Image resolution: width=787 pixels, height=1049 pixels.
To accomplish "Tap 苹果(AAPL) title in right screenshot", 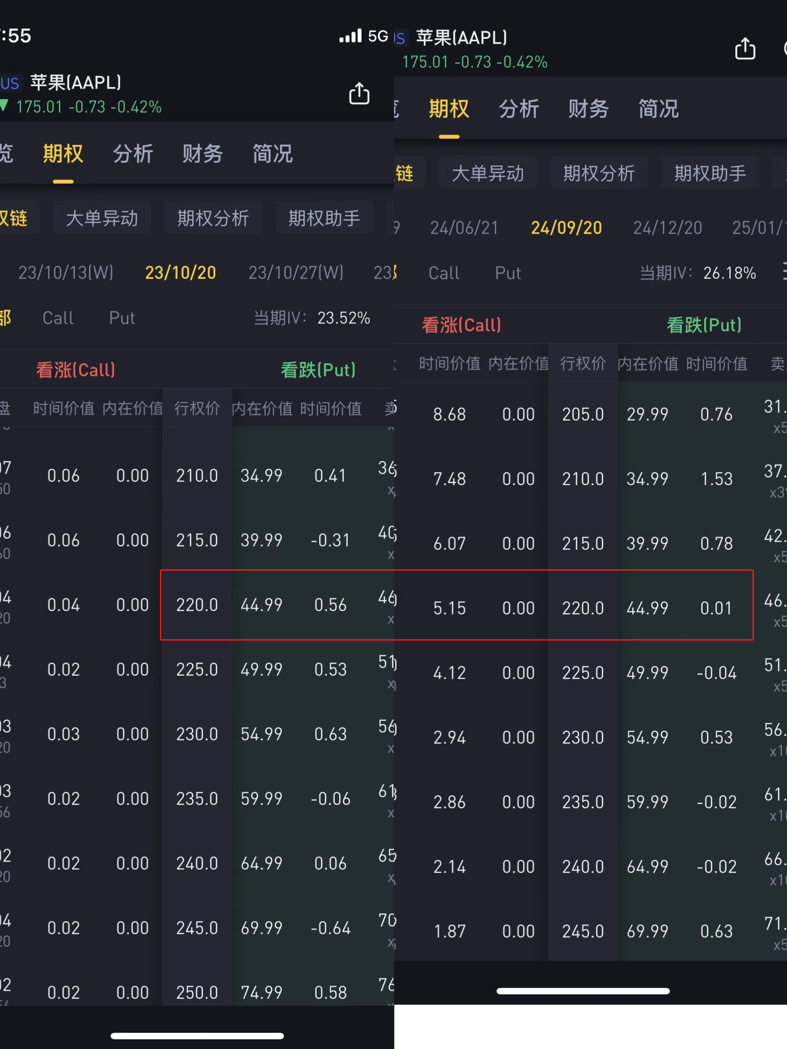I will pyautogui.click(x=462, y=37).
